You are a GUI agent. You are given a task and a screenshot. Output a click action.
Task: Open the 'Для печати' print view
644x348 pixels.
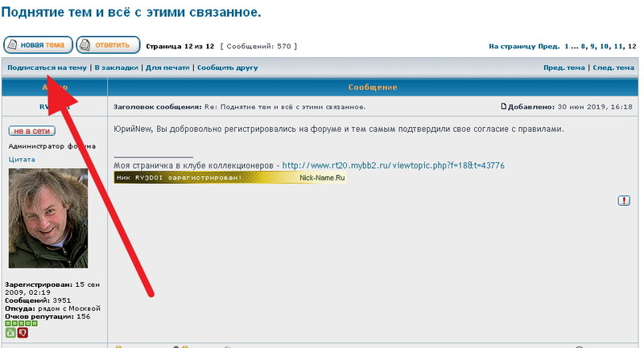pos(167,68)
